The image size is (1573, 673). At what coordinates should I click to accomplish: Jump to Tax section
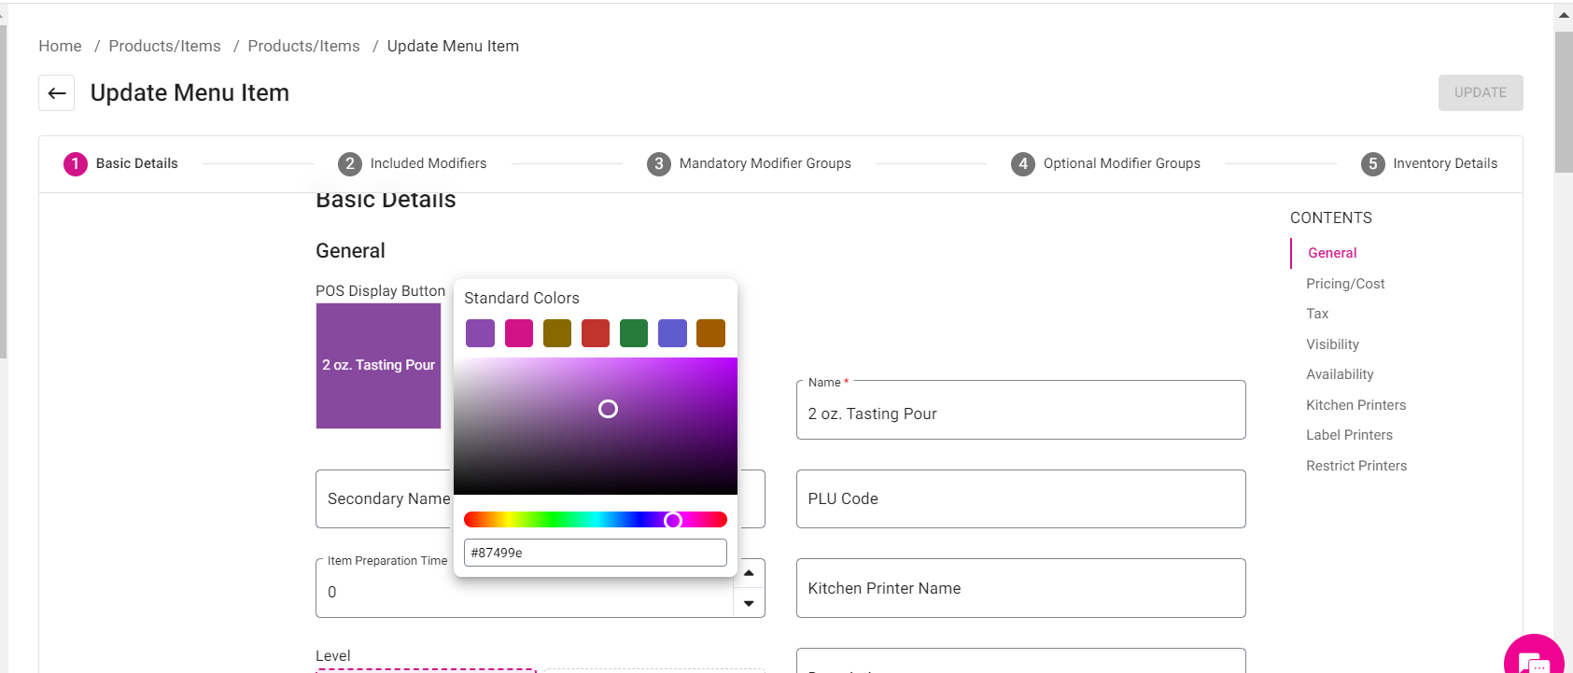point(1317,314)
